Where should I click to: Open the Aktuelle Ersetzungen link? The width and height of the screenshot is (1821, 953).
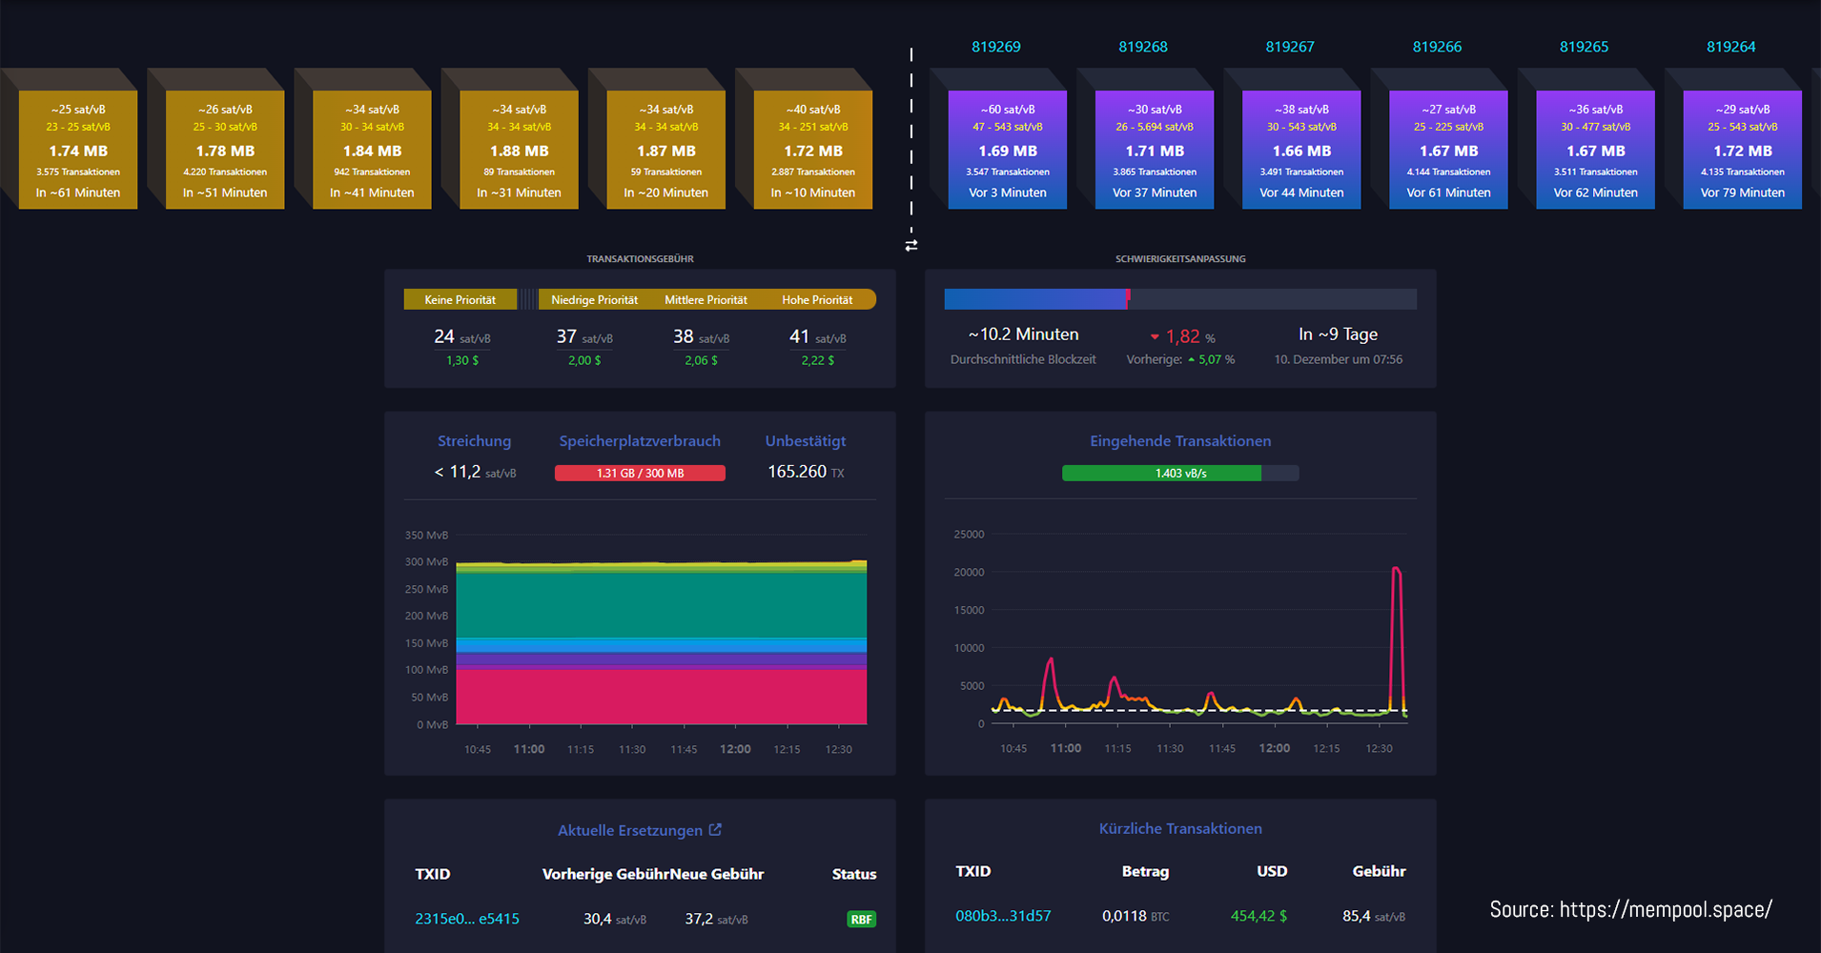(630, 830)
